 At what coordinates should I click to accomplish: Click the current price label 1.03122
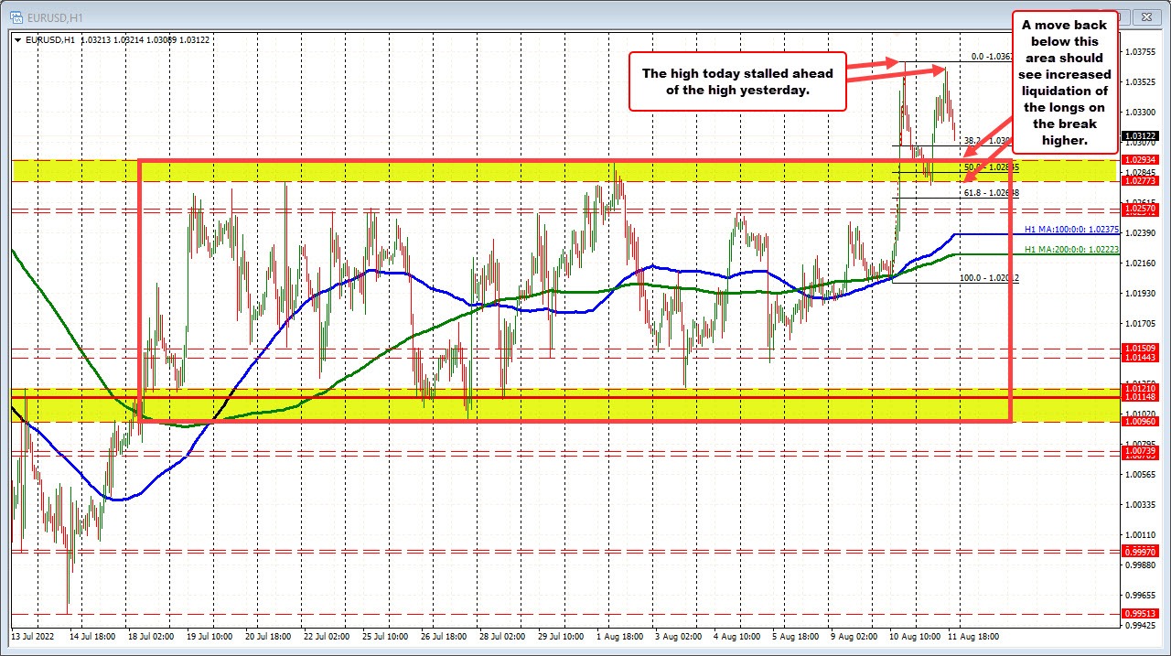point(1140,135)
